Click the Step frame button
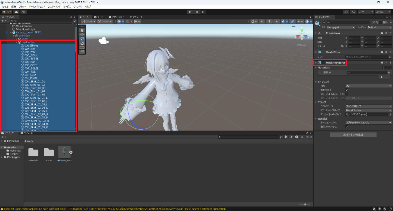This screenshot has height=211, width=393. pyautogui.click(x=203, y=12)
